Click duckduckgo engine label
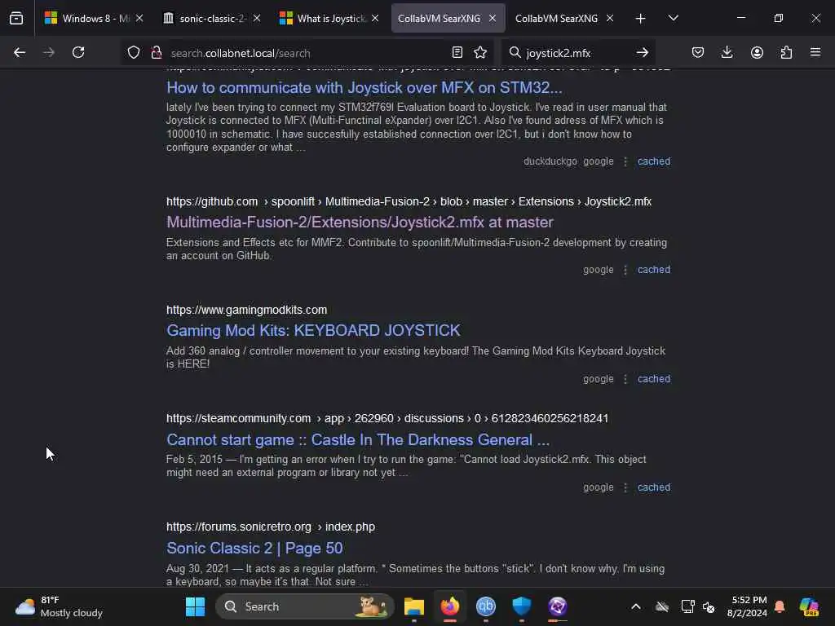 [550, 161]
